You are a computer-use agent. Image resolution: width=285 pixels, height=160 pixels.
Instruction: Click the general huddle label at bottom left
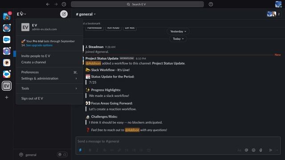click(x=31, y=155)
